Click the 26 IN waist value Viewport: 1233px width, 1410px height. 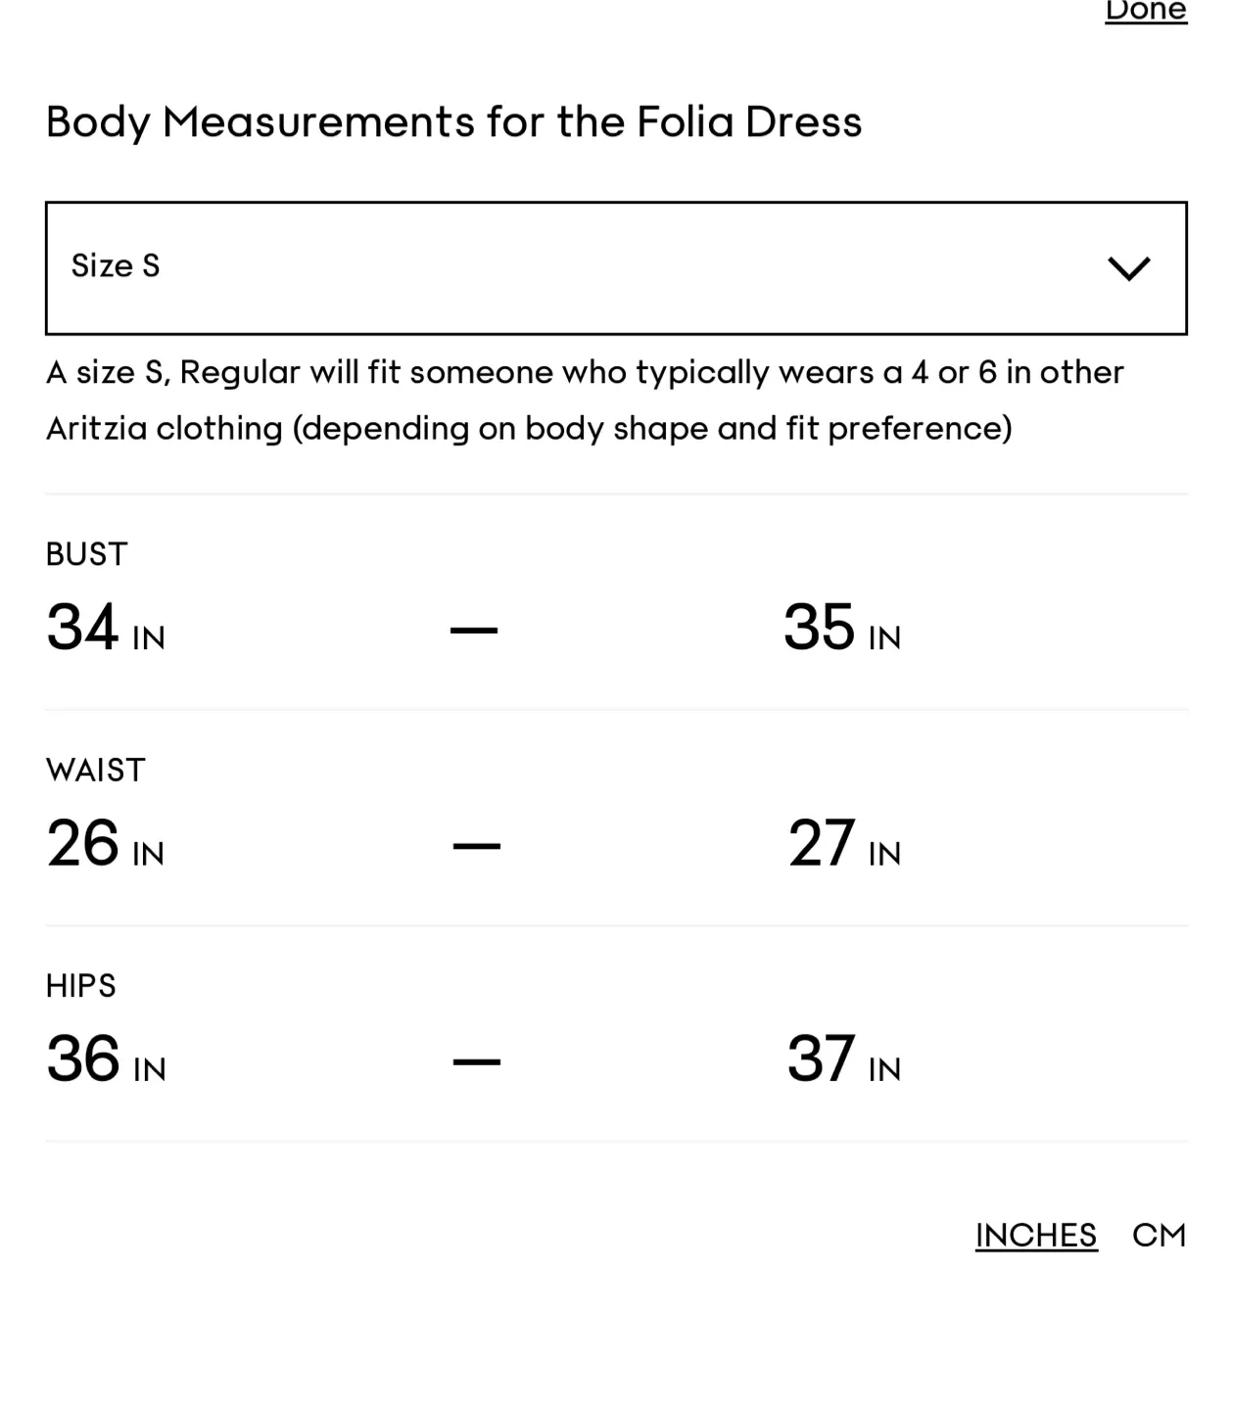[105, 846]
